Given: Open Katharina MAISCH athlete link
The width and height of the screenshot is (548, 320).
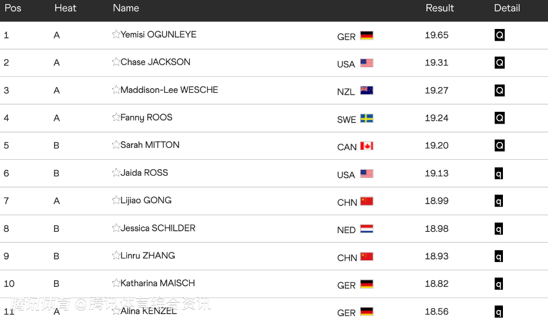Looking at the screenshot, I should tap(158, 283).
